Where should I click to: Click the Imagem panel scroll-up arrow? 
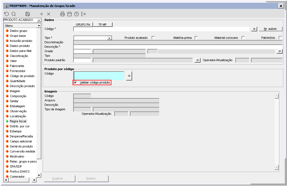[x=277, y=96]
